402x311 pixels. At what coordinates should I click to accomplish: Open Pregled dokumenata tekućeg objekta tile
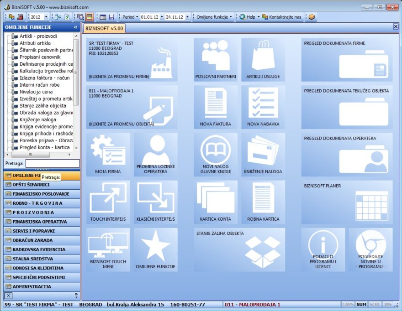point(347,107)
